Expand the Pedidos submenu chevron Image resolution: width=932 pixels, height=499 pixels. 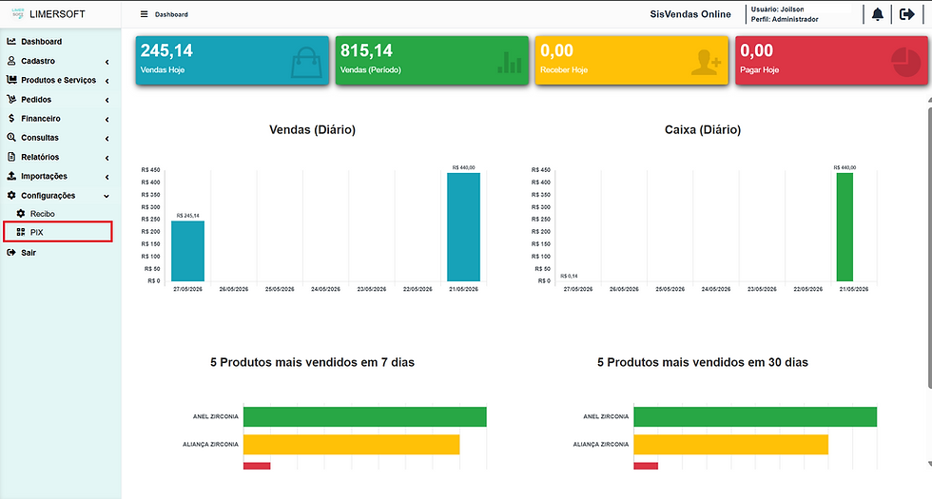107,101
